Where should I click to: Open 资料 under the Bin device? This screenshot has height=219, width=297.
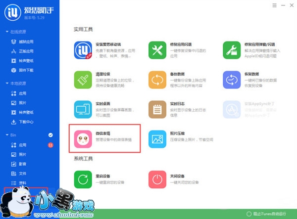click(19, 183)
